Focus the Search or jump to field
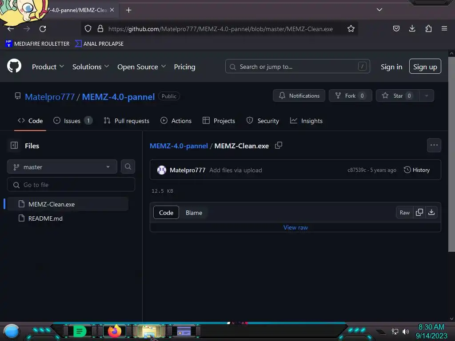Viewport: 455px width, 341px height. [x=297, y=67]
